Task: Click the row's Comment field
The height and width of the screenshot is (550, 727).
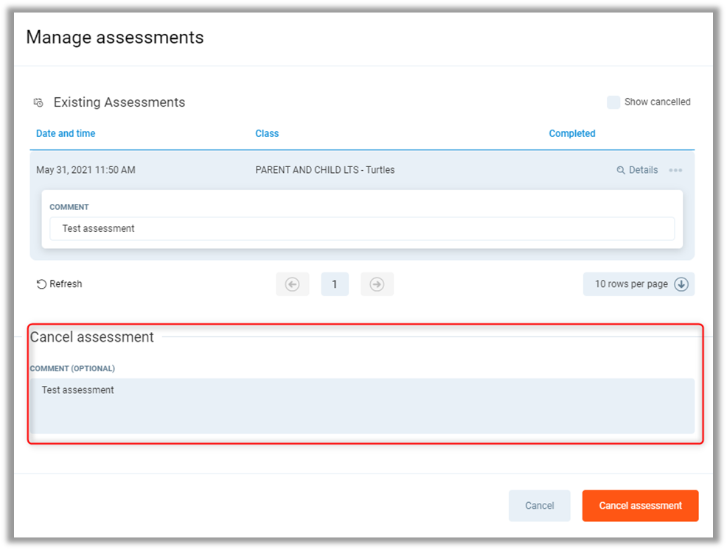Action: coord(361,228)
